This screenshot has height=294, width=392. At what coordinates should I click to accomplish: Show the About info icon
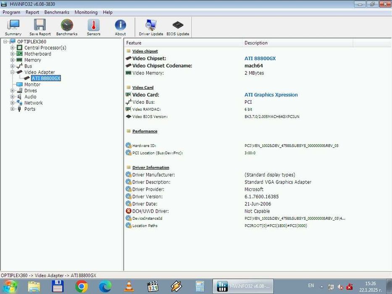120,27
